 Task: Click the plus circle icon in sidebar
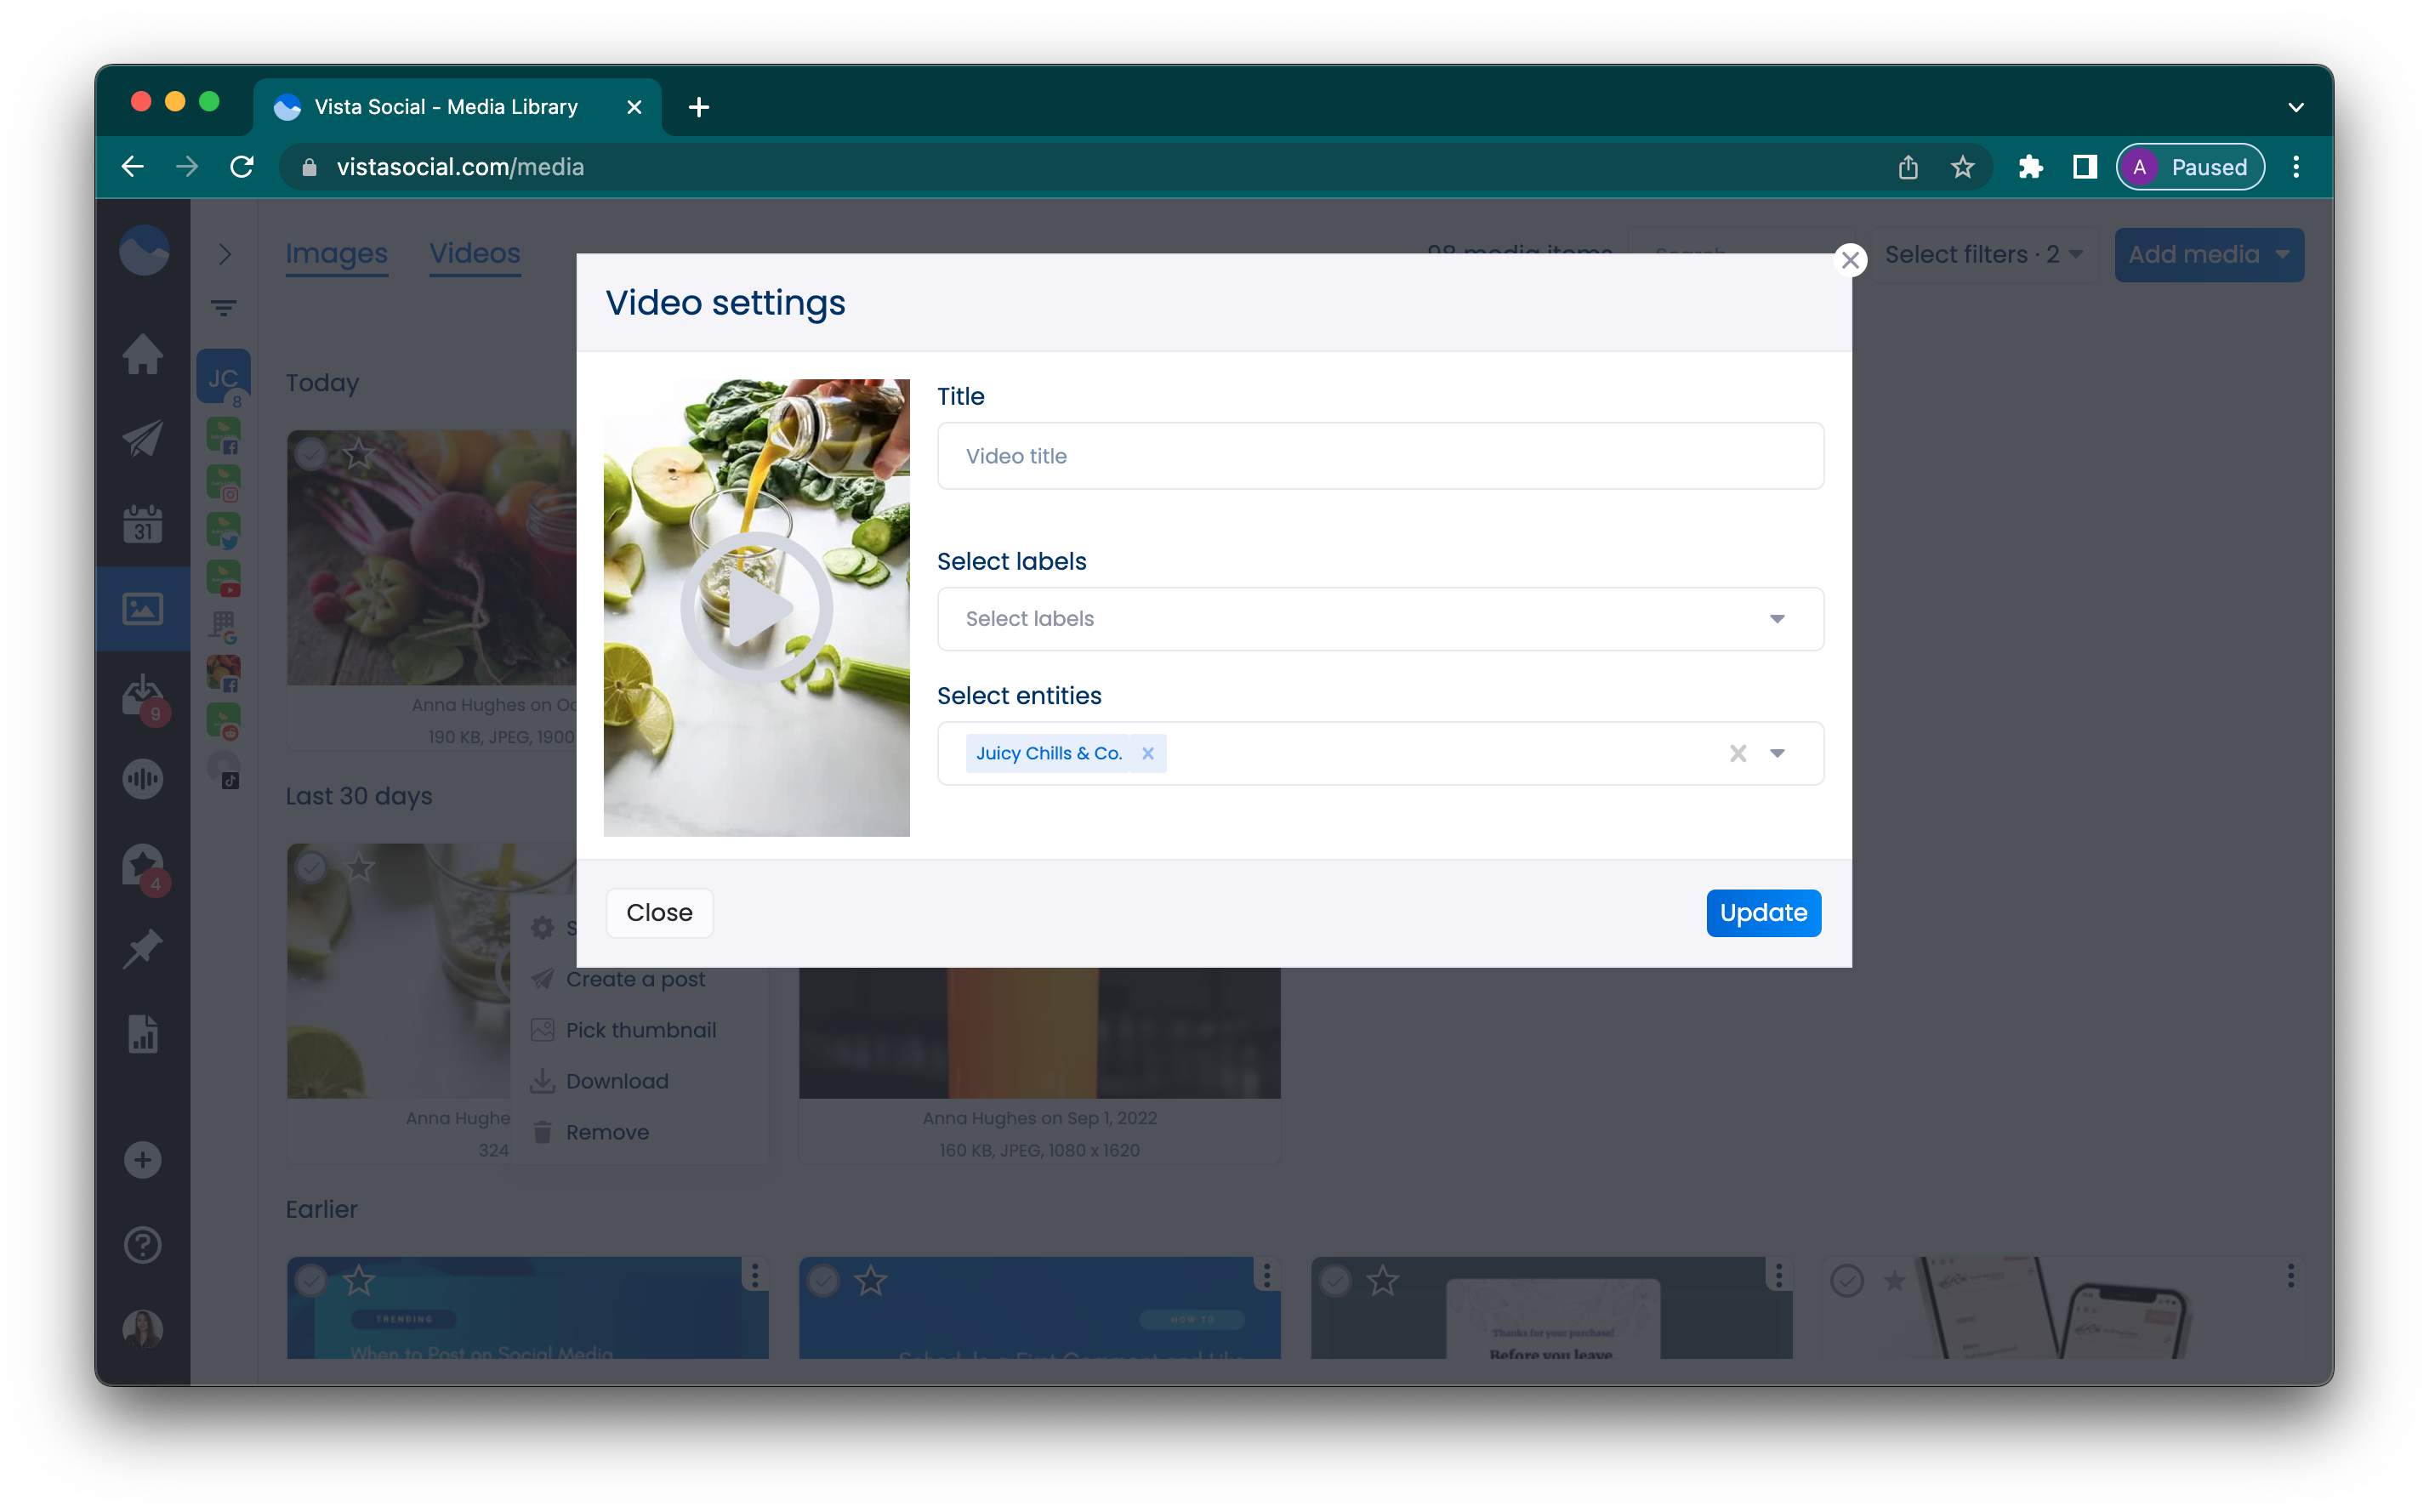click(143, 1160)
